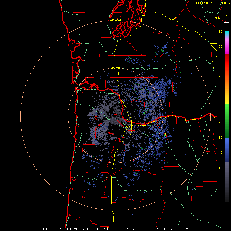Image resolution: width=231 pixels, height=231 pixels.
Task: Click the 0 value on the dBZ scale
Action: [x=222, y=153]
